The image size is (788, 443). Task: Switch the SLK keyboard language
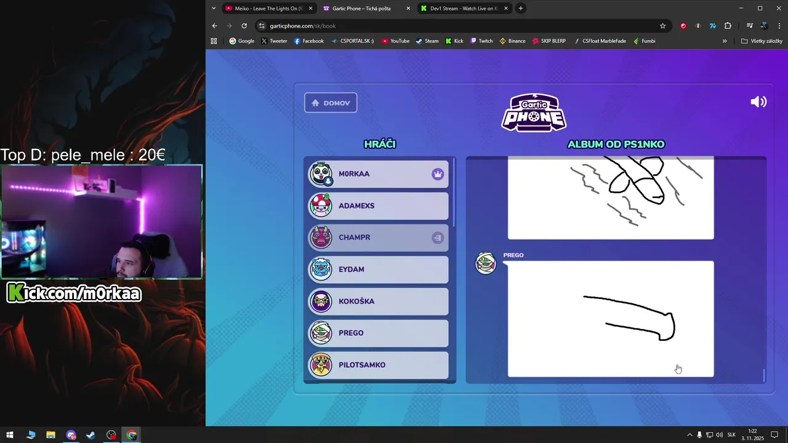pyautogui.click(x=732, y=435)
